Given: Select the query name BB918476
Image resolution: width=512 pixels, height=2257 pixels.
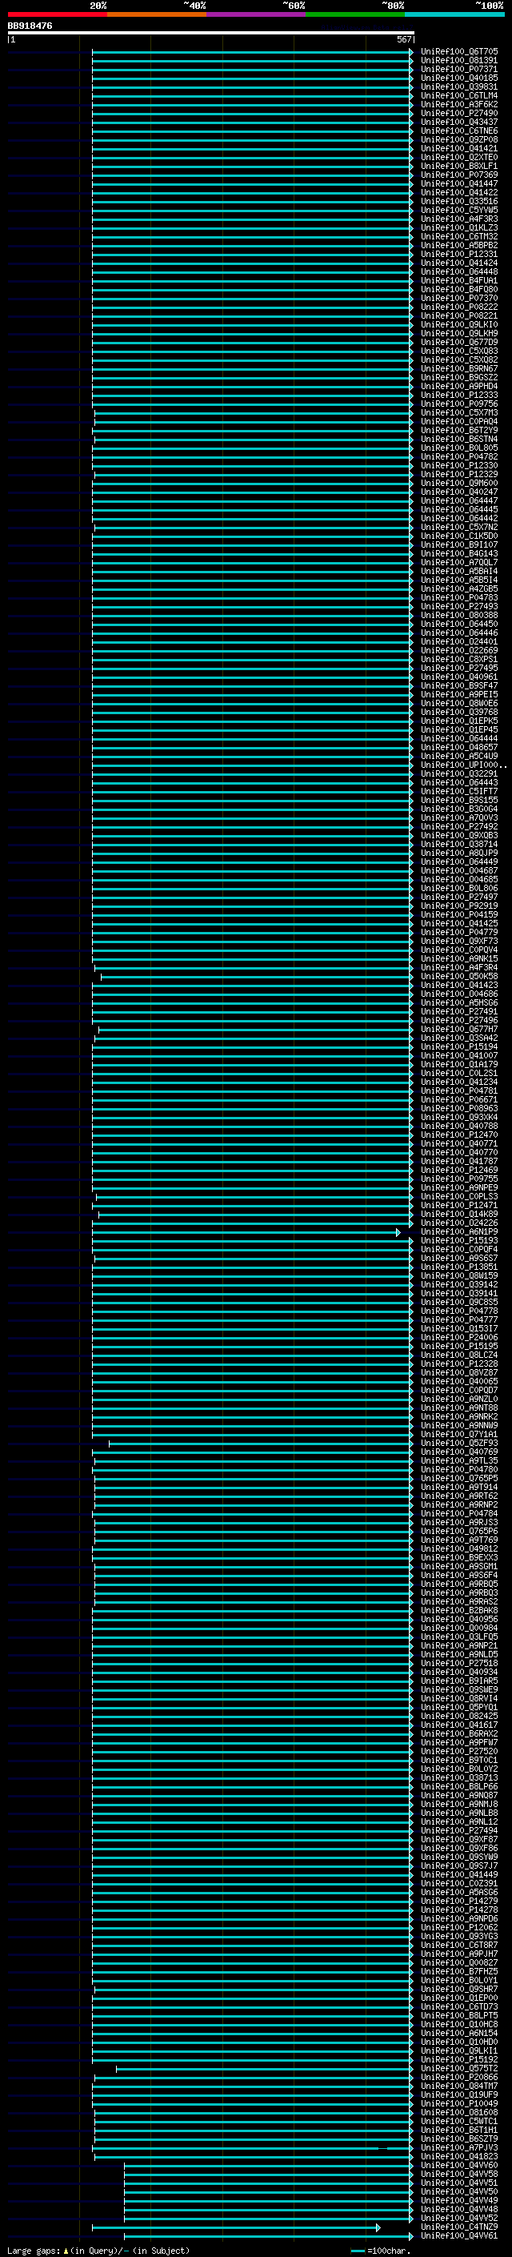Looking at the screenshot, I should pos(30,26).
